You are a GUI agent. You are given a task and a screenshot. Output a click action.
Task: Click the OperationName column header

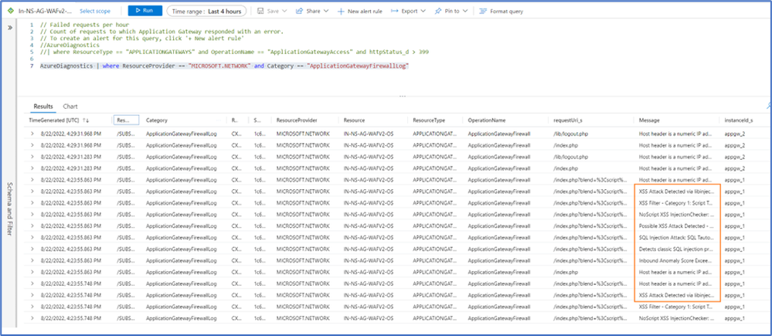(486, 120)
